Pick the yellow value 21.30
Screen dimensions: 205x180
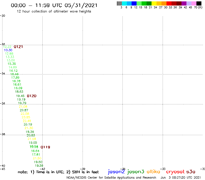(29, 128)
